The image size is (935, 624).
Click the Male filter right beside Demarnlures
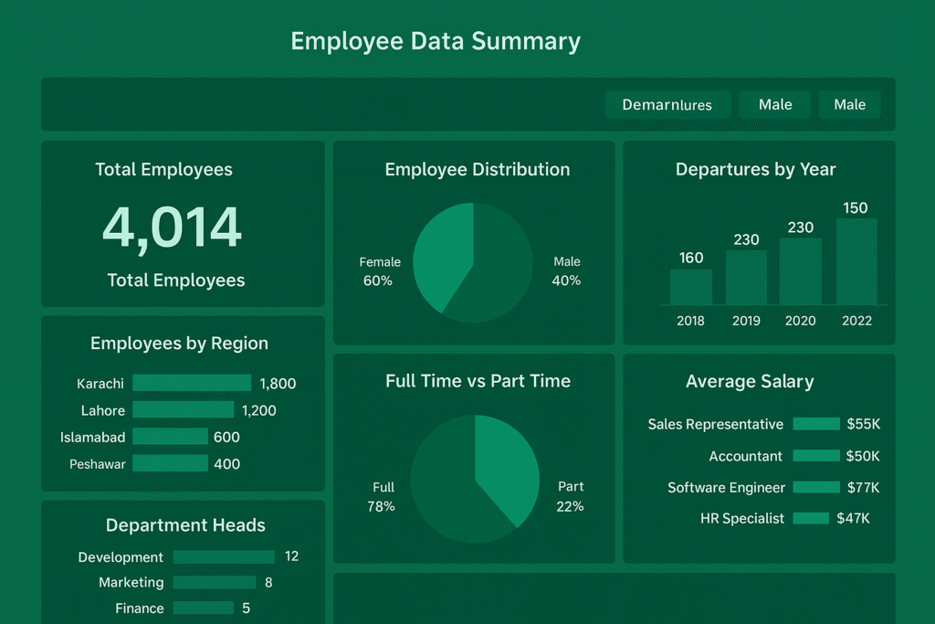point(775,105)
